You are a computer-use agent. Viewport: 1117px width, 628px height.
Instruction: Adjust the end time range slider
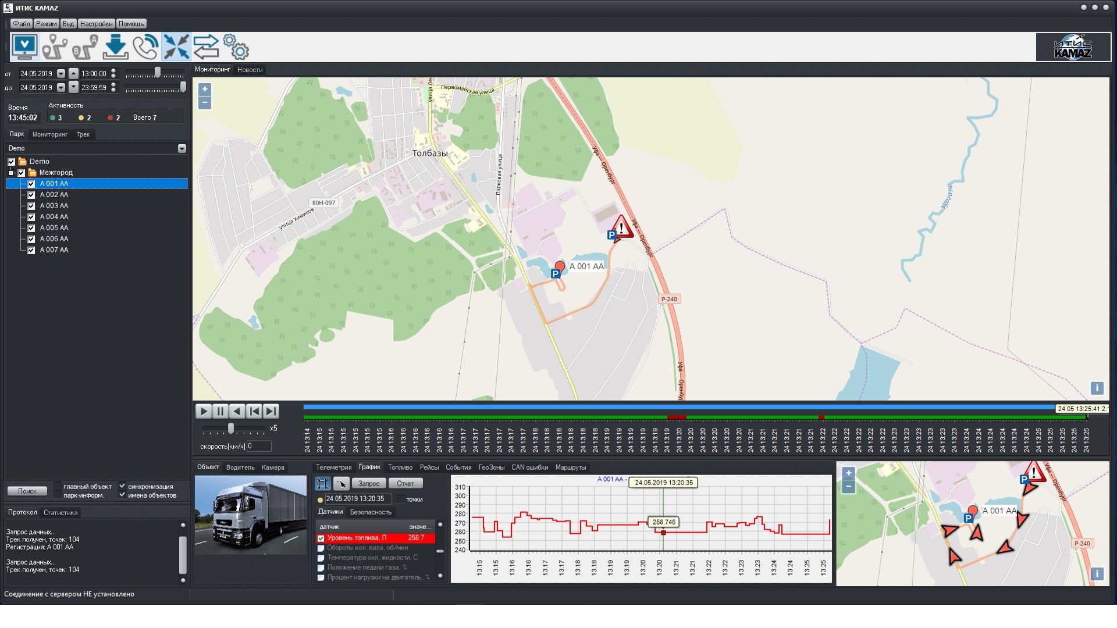[183, 87]
